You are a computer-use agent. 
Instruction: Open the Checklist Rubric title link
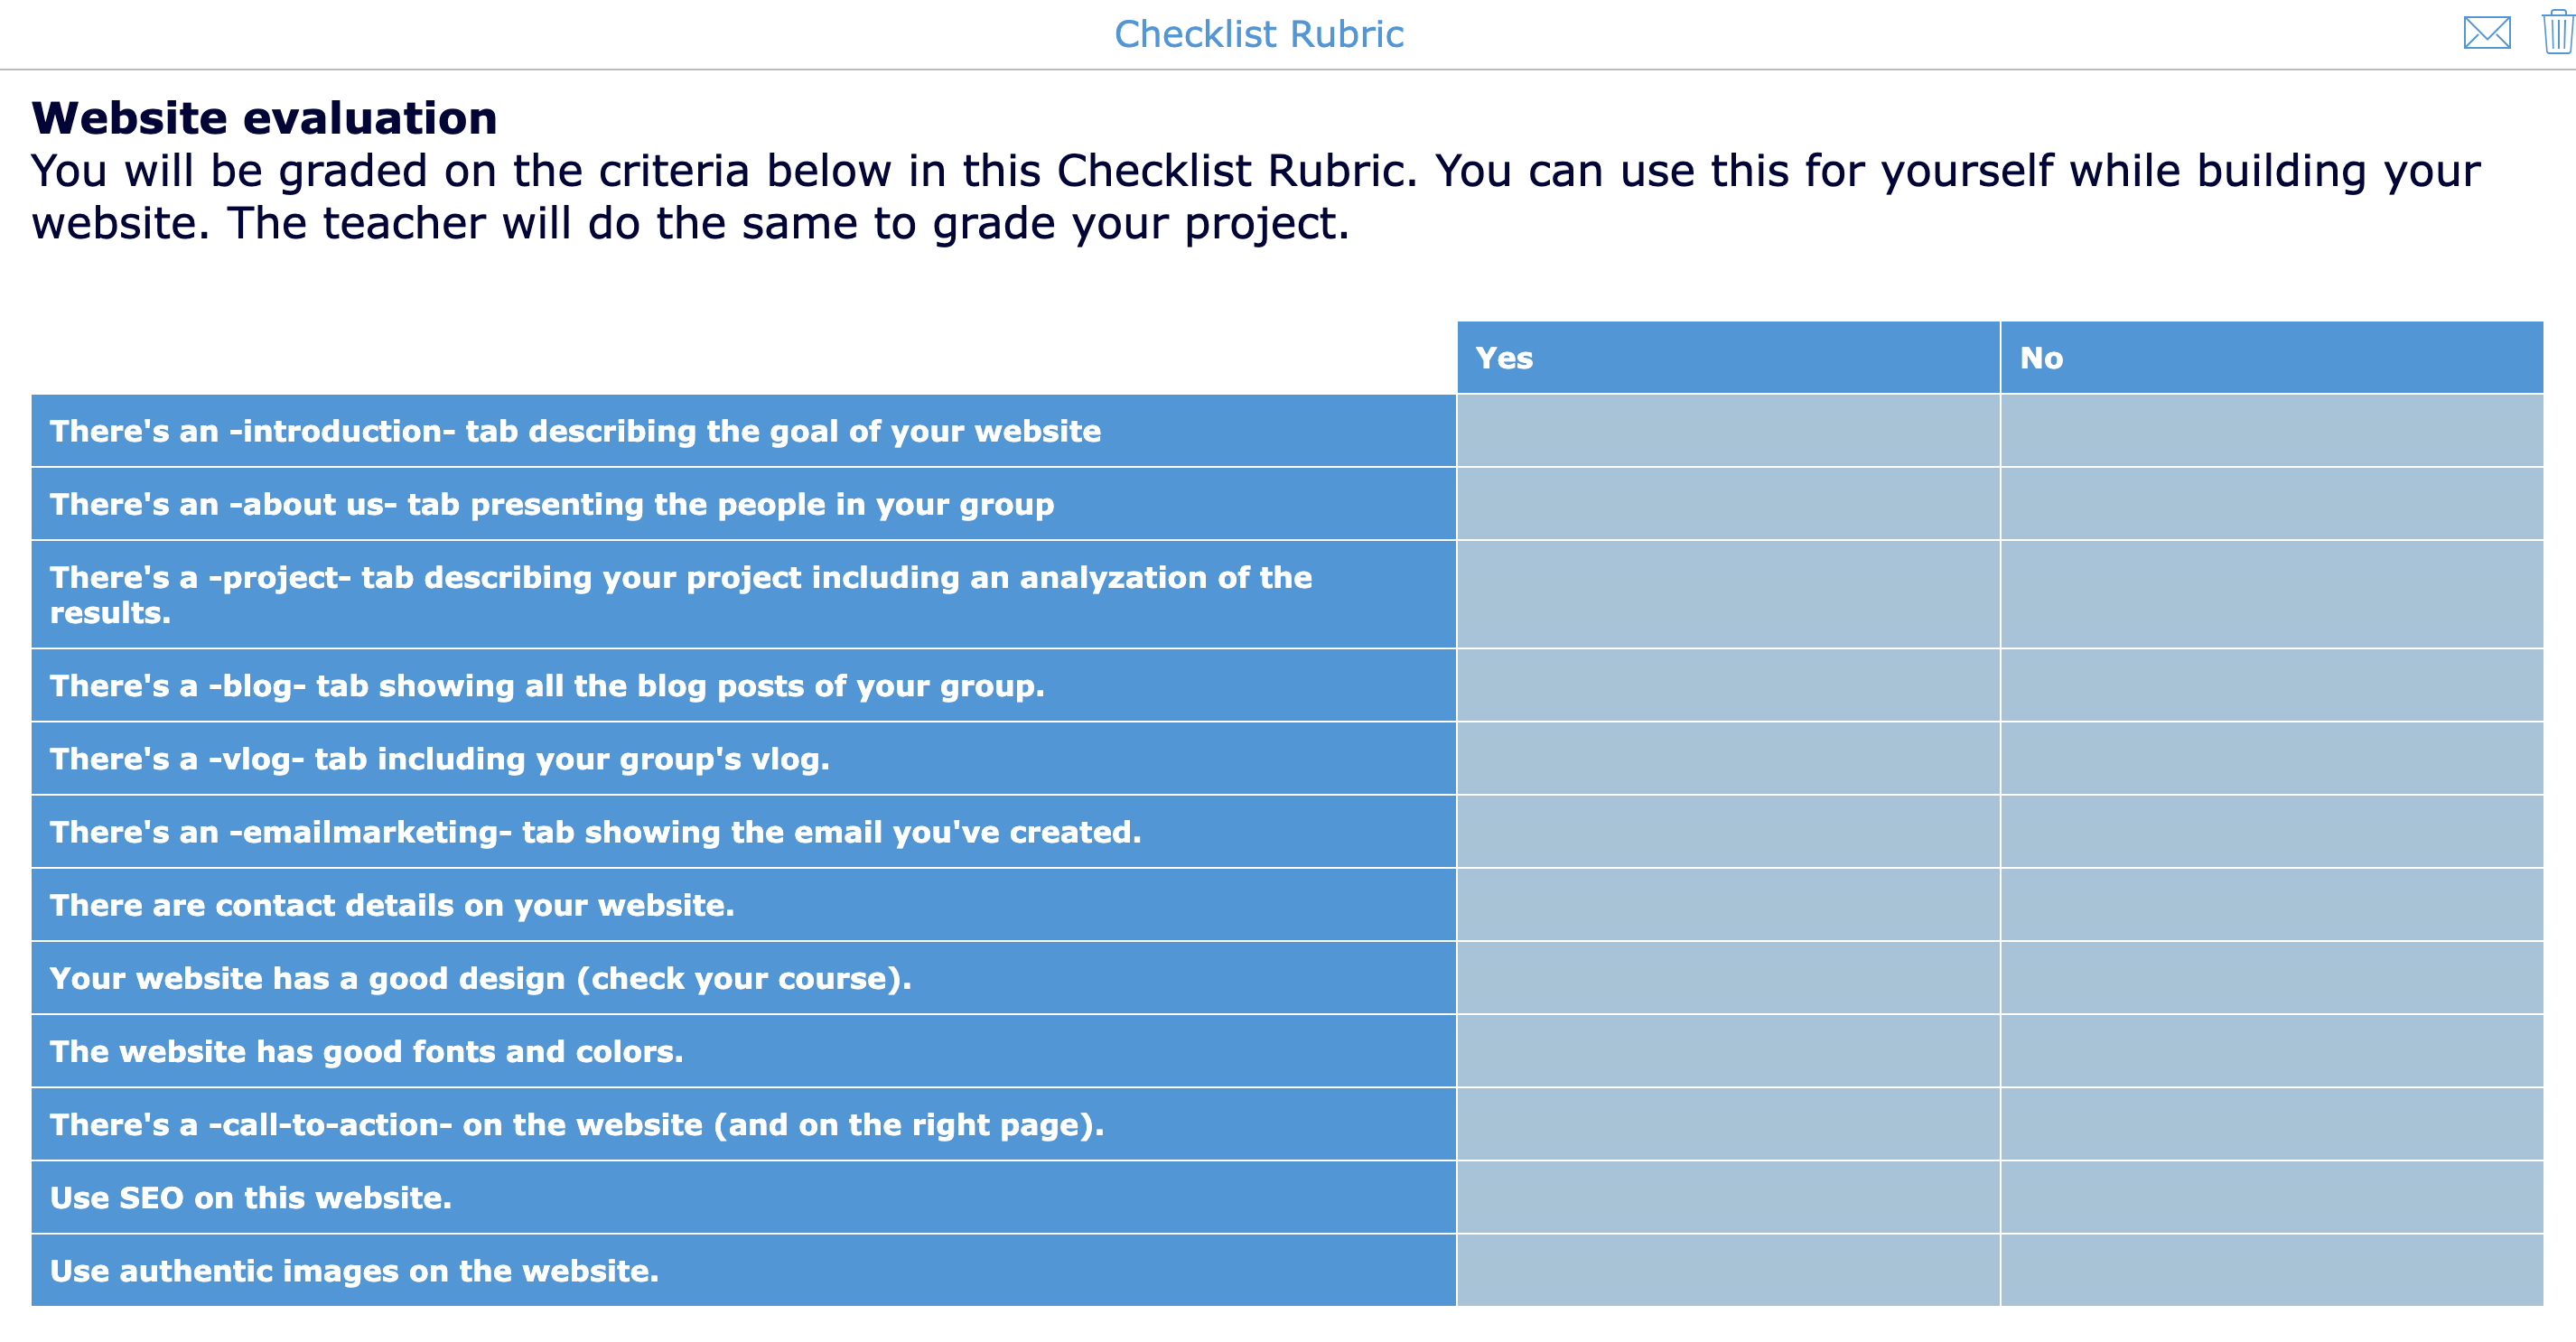pos(1259,33)
